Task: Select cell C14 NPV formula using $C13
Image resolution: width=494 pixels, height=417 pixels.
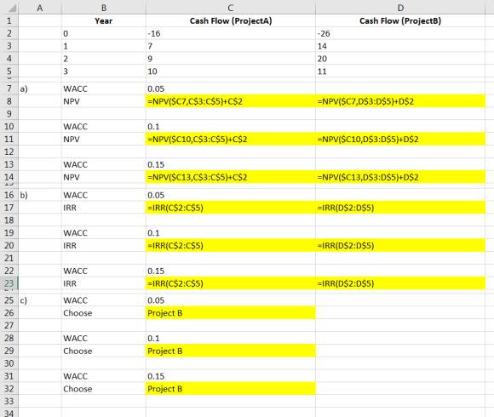Action: (231, 177)
